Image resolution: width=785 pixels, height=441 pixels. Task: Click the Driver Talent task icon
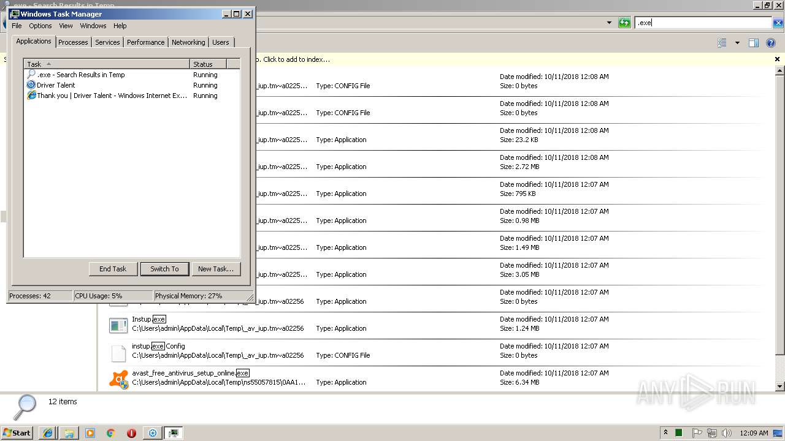pos(31,85)
